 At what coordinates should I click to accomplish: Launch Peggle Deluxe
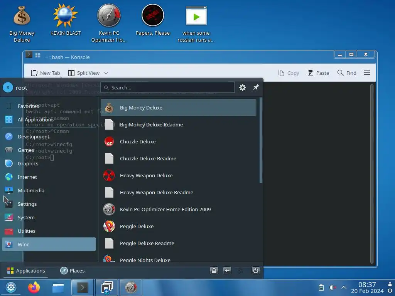[x=178, y=226]
